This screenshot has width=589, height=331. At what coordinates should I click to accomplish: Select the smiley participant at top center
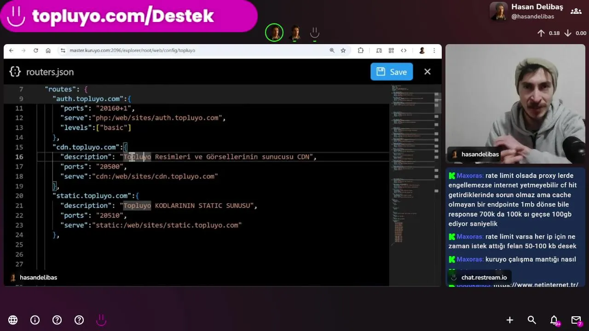[315, 33]
